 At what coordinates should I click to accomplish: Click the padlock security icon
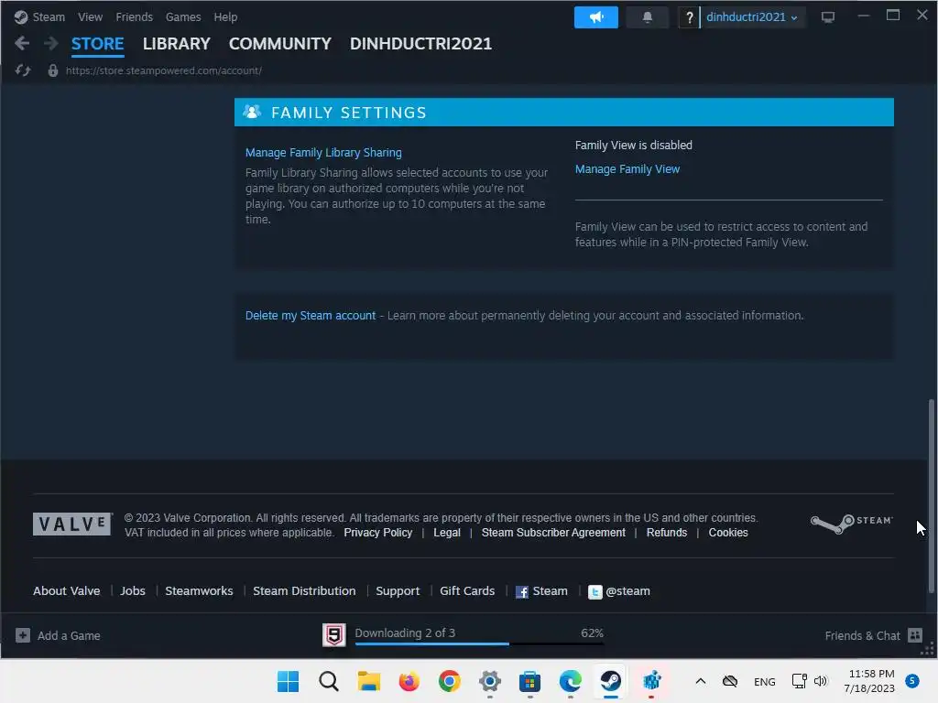pos(52,70)
